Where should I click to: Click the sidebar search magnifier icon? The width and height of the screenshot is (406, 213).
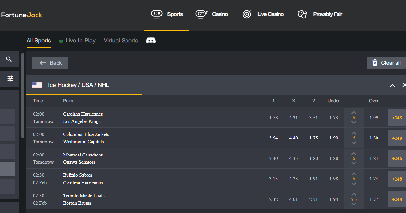coord(9,59)
